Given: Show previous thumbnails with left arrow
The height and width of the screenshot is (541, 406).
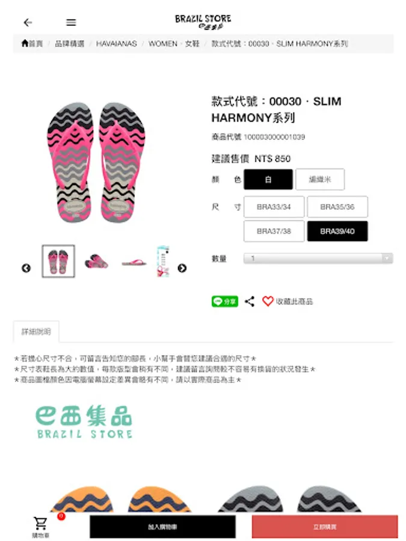Looking at the screenshot, I should (x=26, y=268).
